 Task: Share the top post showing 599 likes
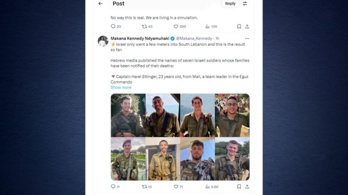pyautogui.click(x=247, y=27)
